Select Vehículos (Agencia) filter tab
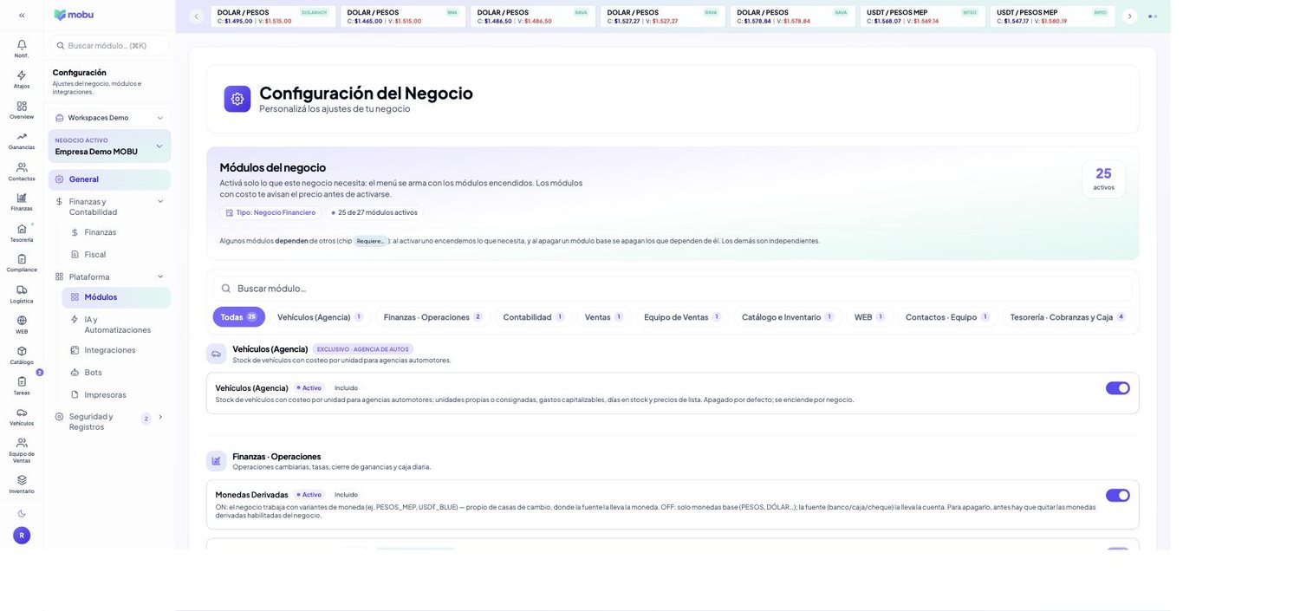1300x611 pixels. pyautogui.click(x=319, y=317)
